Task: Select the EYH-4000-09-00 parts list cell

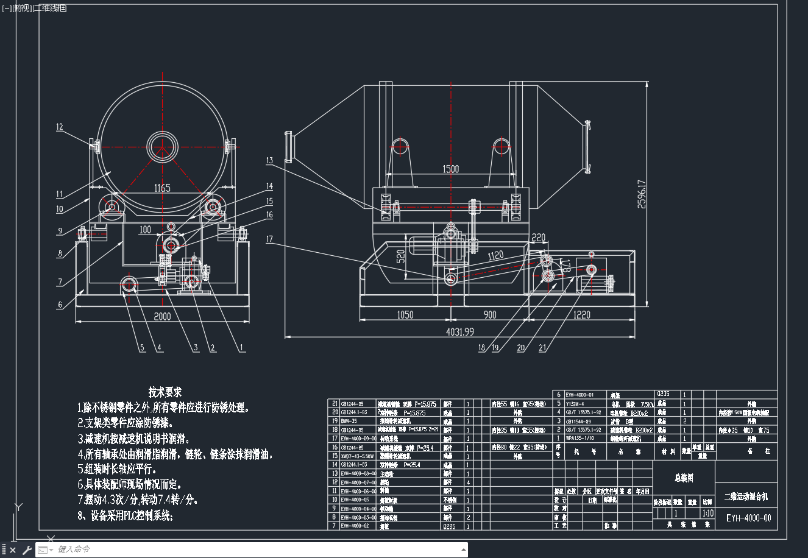Action: [x=358, y=438]
